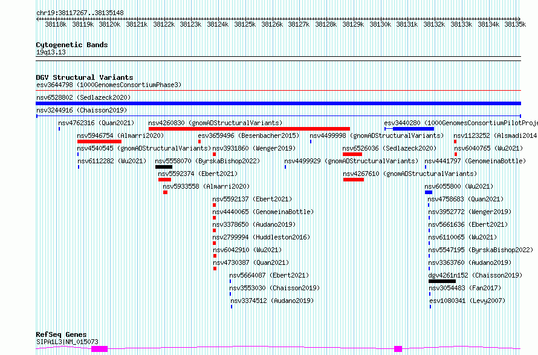Click the 19q13.13 band label
The image size is (538, 355).
coord(51,52)
